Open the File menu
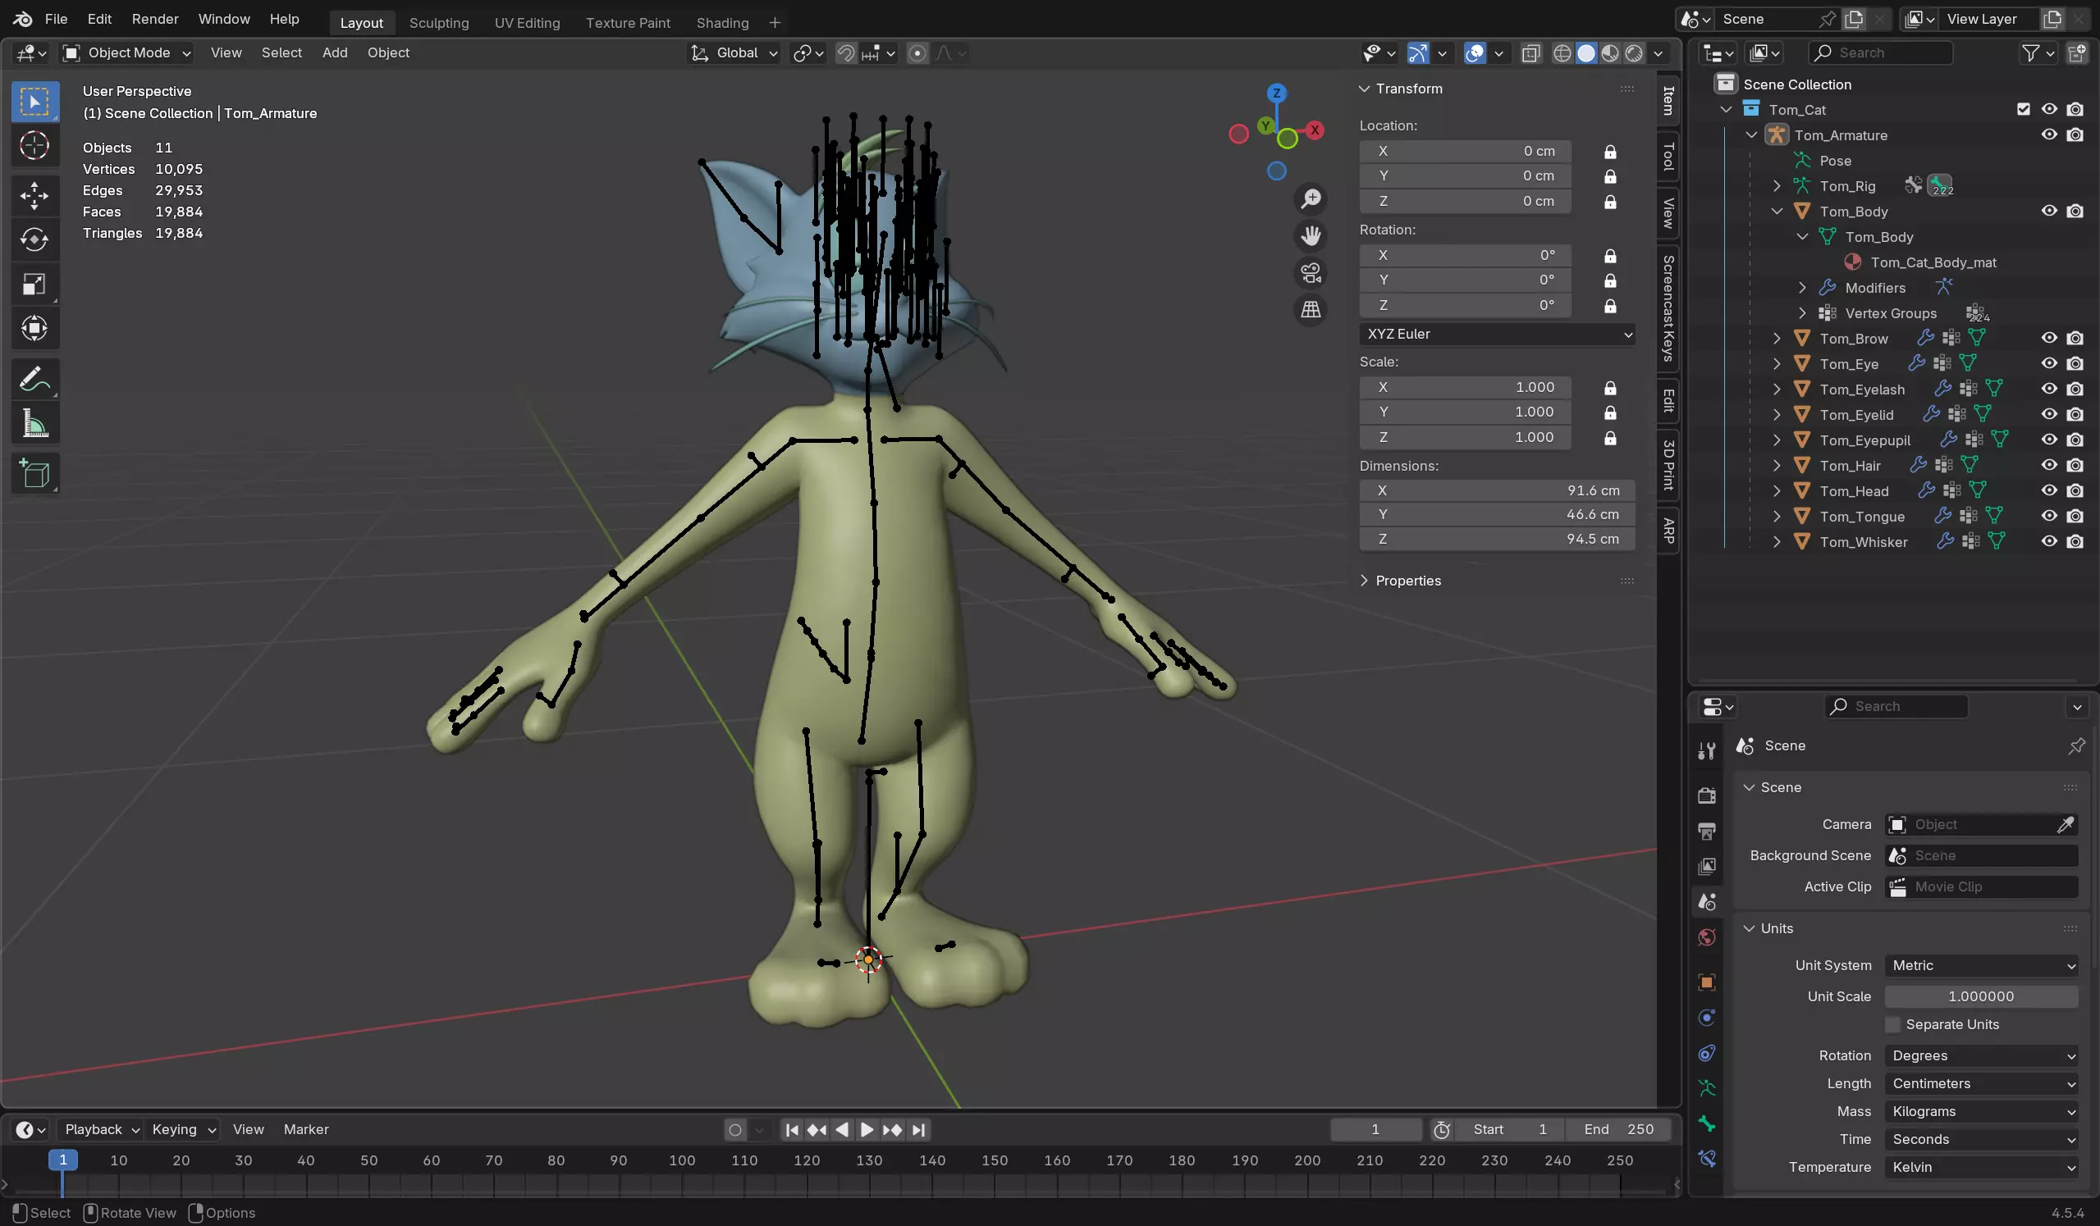This screenshot has width=2100, height=1226. point(56,18)
